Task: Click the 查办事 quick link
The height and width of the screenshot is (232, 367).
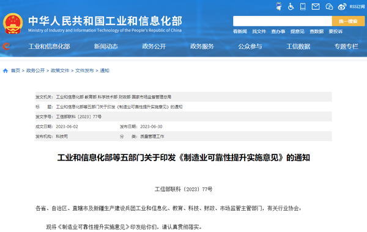Action: coord(278,31)
